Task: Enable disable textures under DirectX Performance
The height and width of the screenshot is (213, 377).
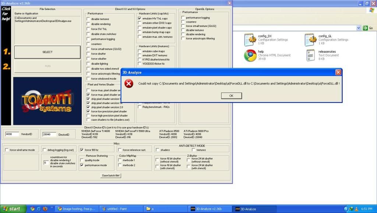Action: pos(88,19)
